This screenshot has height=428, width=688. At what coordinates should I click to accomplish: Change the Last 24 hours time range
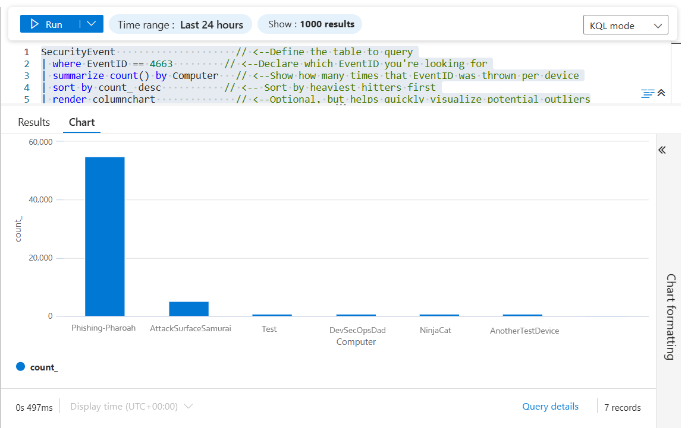pos(180,24)
